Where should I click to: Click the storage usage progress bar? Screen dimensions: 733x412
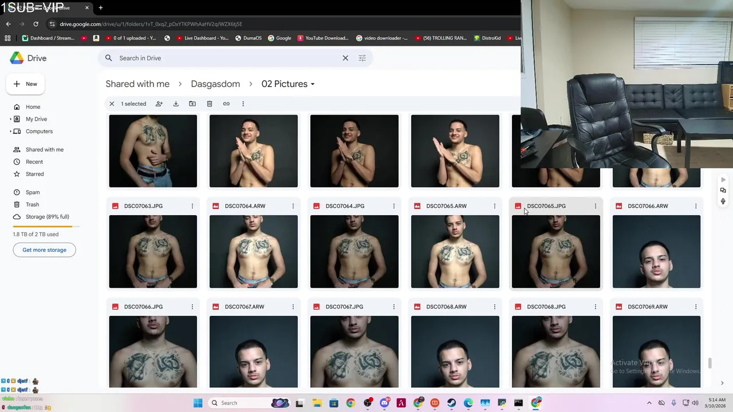(x=46, y=227)
